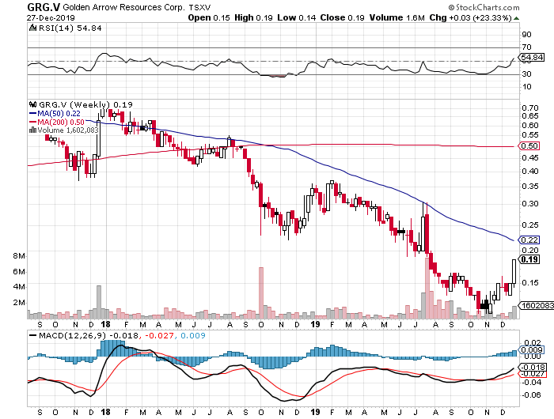Click the 1602083 volume tag
This screenshot has height=419, width=554.
pyautogui.click(x=537, y=305)
